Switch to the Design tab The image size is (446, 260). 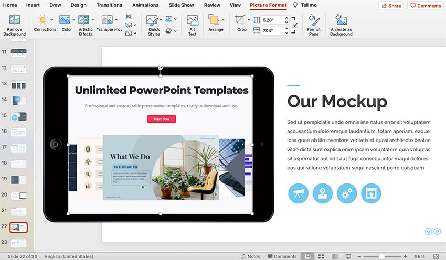click(78, 5)
